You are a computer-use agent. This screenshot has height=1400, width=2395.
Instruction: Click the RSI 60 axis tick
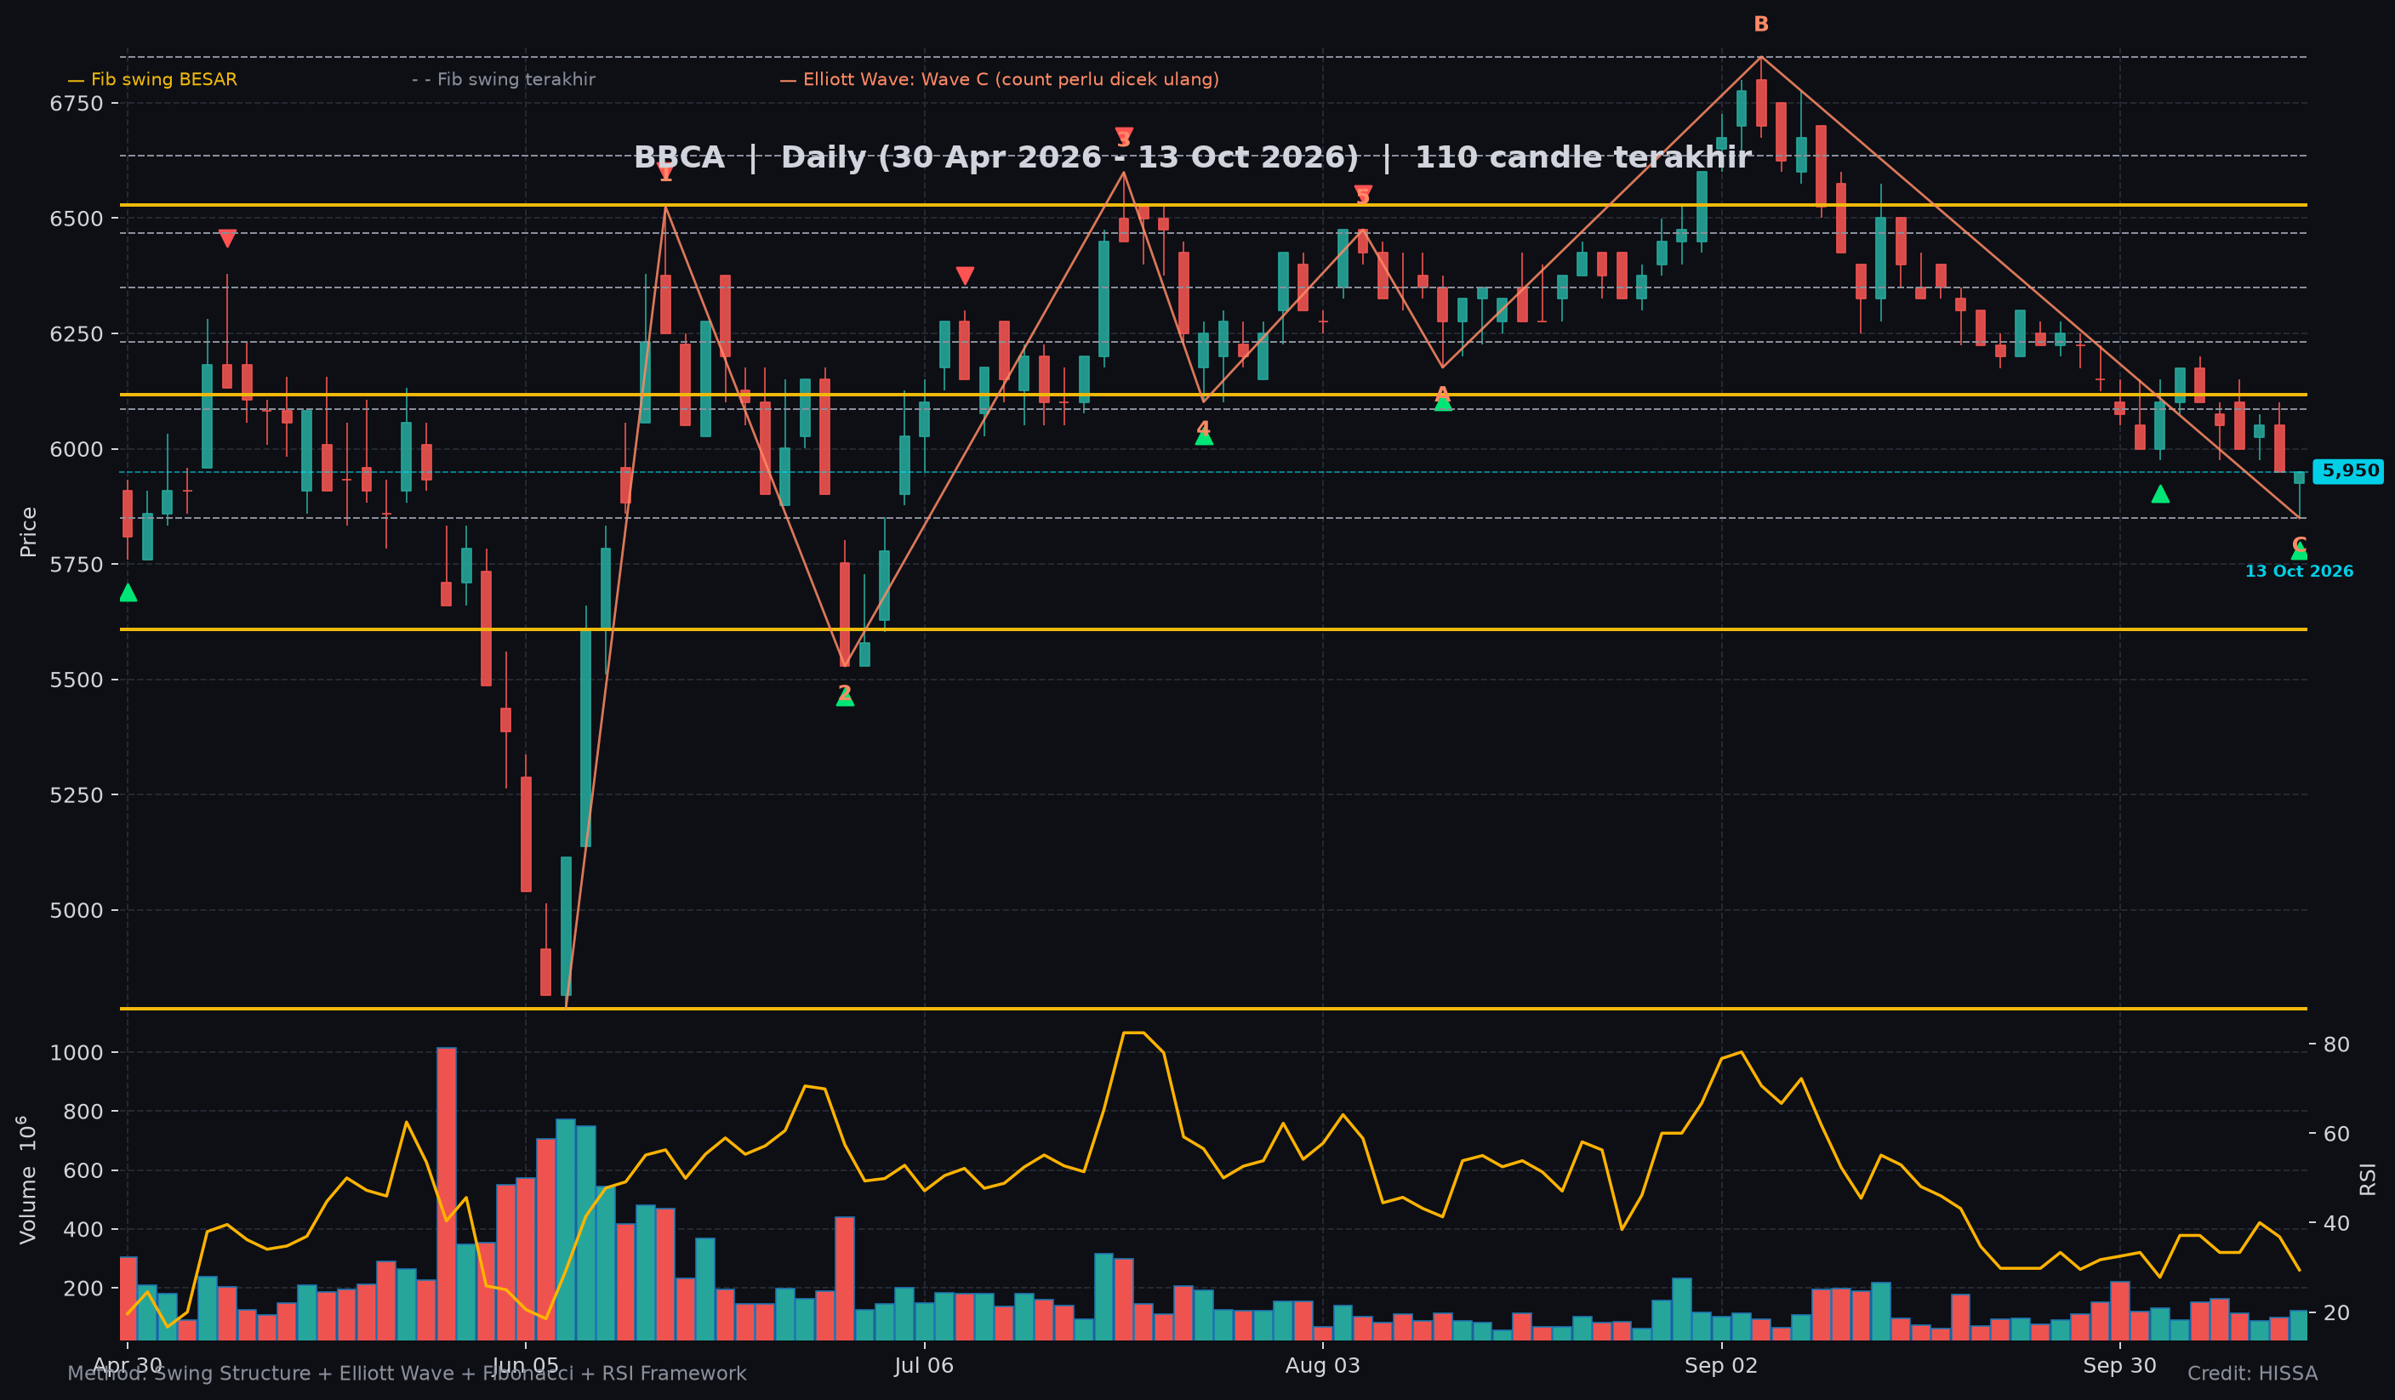pos(2336,1134)
